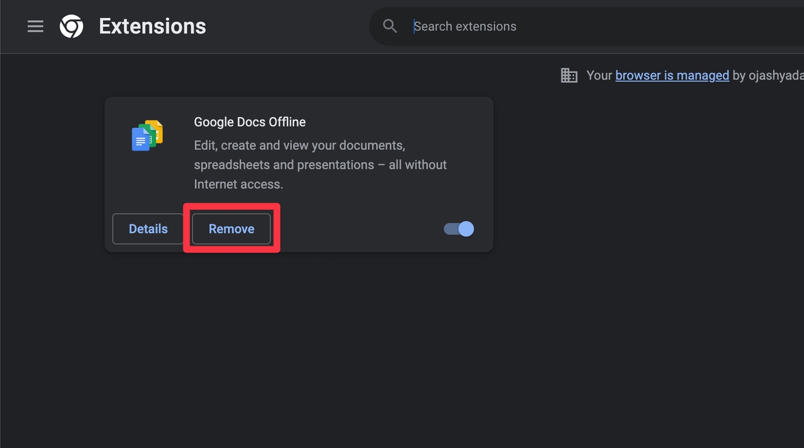Image resolution: width=804 pixels, height=448 pixels.
Task: Click the extension description paragraph
Action: point(320,164)
